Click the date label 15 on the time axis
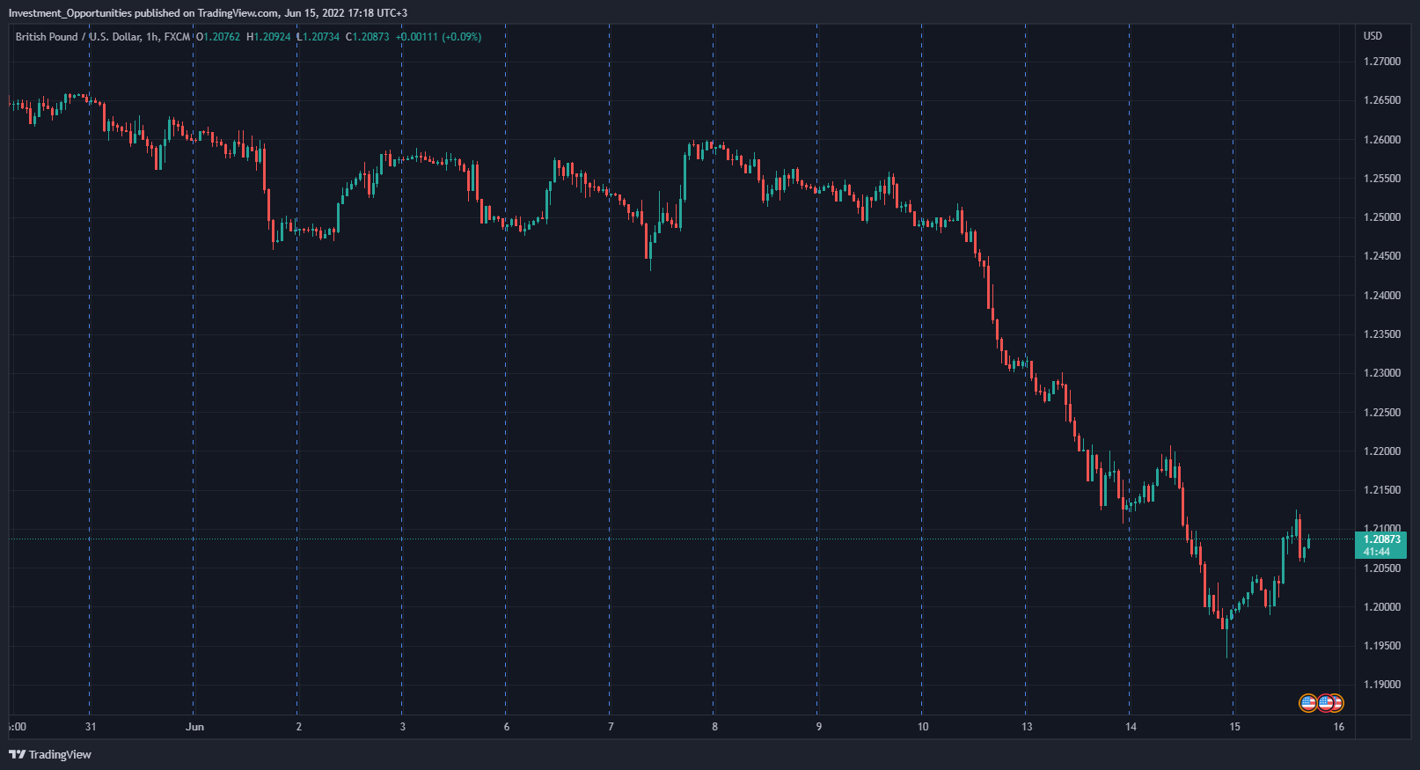 1234,727
